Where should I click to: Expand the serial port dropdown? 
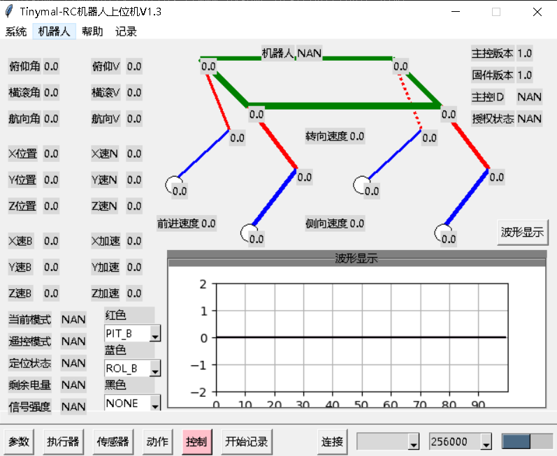coord(413,442)
